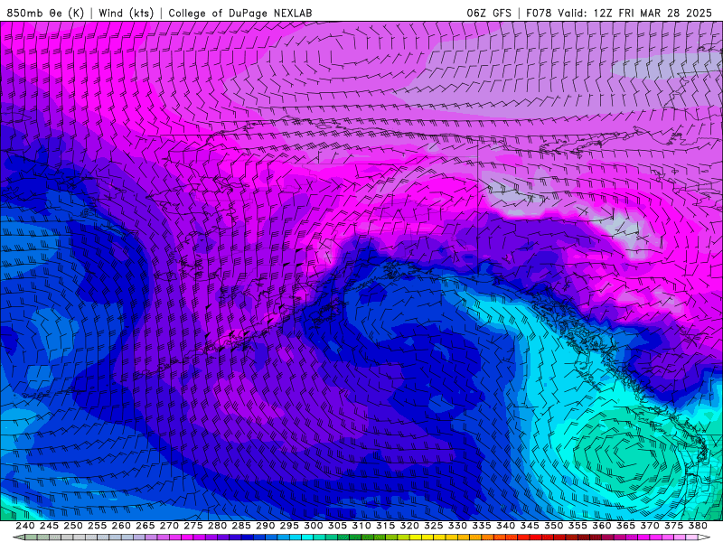Click the 330 value on the color scale

457,526
